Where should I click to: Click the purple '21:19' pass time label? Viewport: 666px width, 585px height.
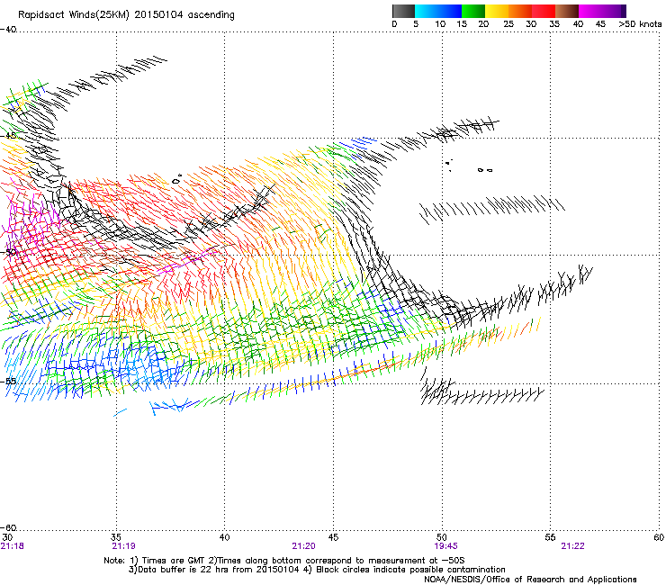coord(123,546)
